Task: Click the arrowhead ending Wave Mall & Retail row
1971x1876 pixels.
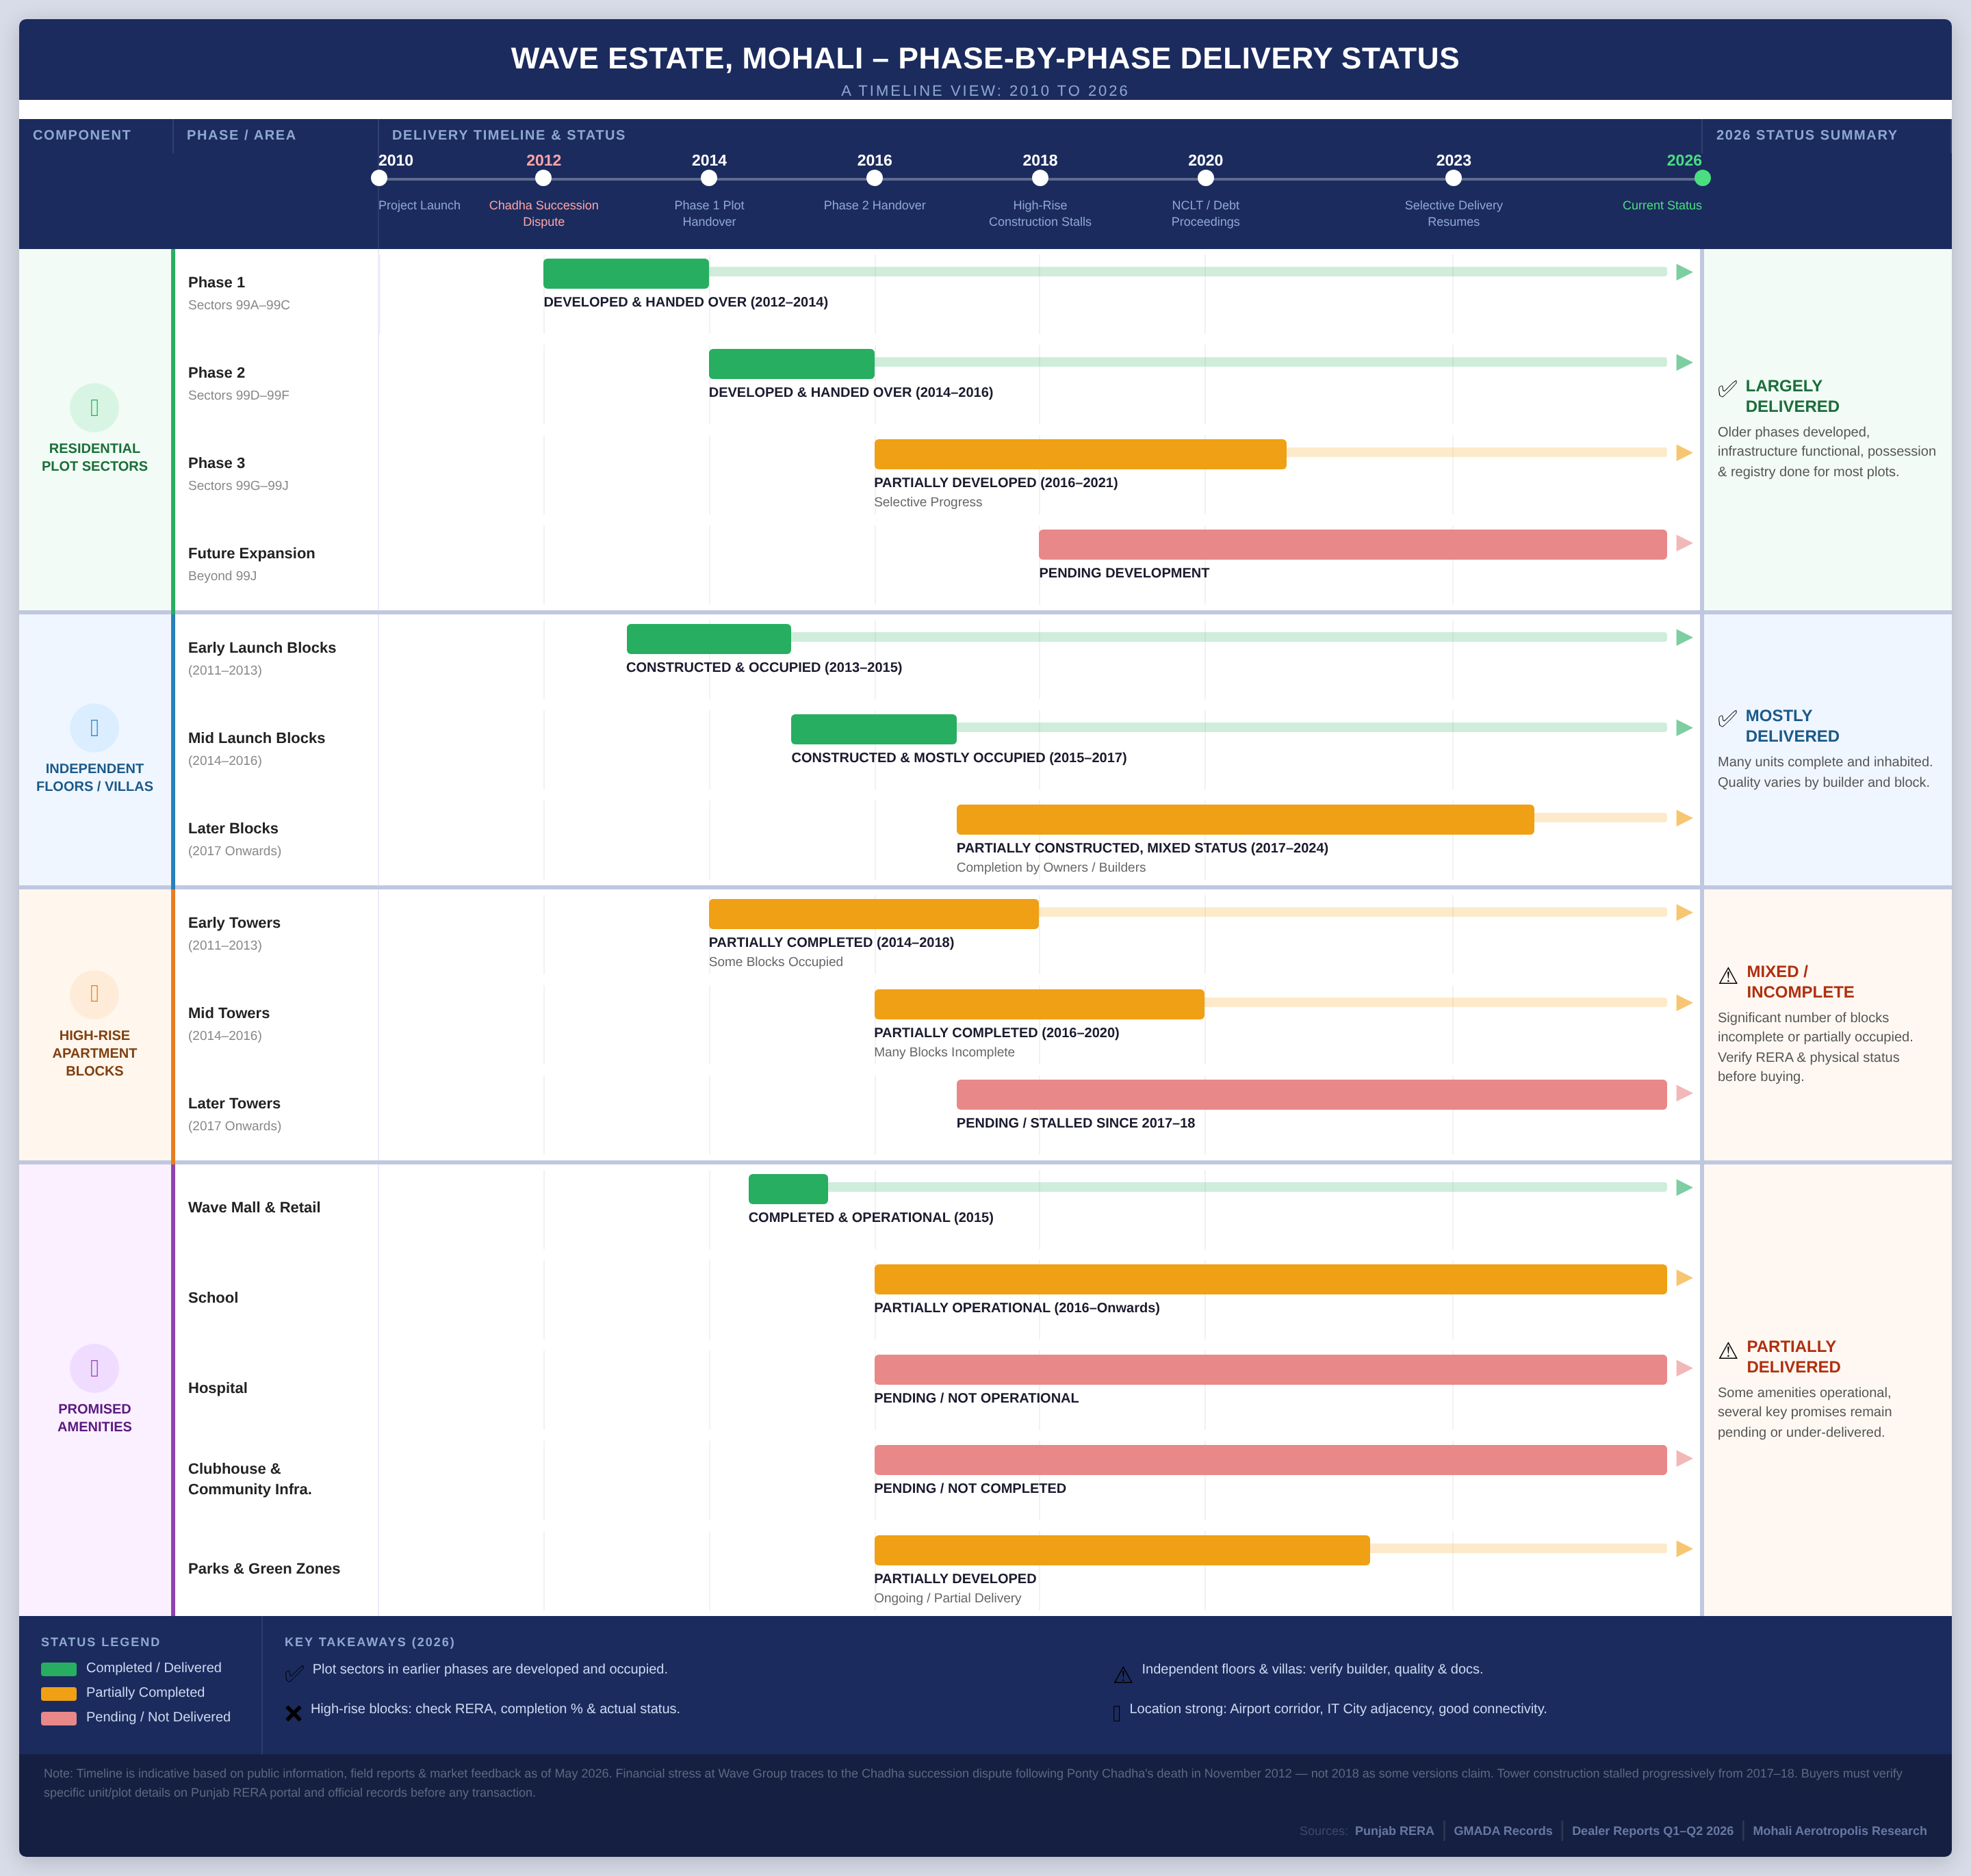Action: click(1684, 1187)
